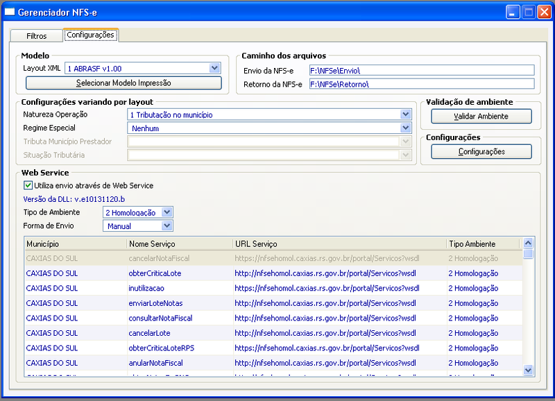This screenshot has width=555, height=401.
Task: Open the Layout XML dropdown
Action: (x=214, y=68)
